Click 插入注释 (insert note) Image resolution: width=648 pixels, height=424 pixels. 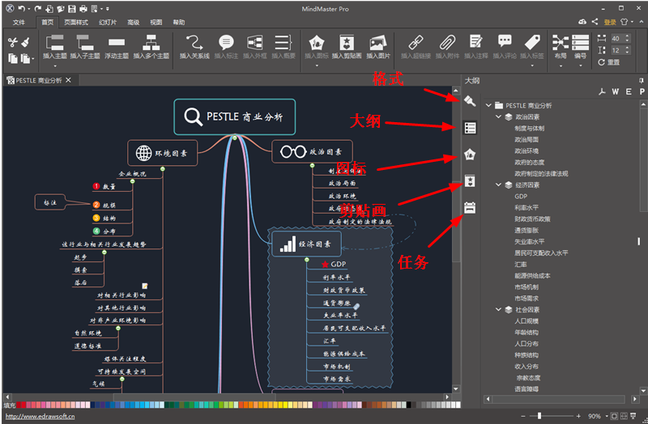pyautogui.click(x=476, y=47)
